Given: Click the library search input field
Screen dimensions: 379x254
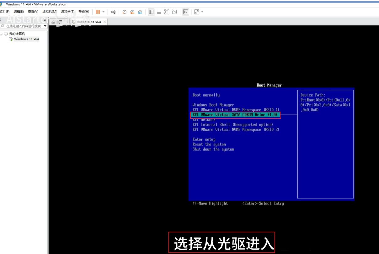Looking at the screenshot, I should (x=24, y=26).
